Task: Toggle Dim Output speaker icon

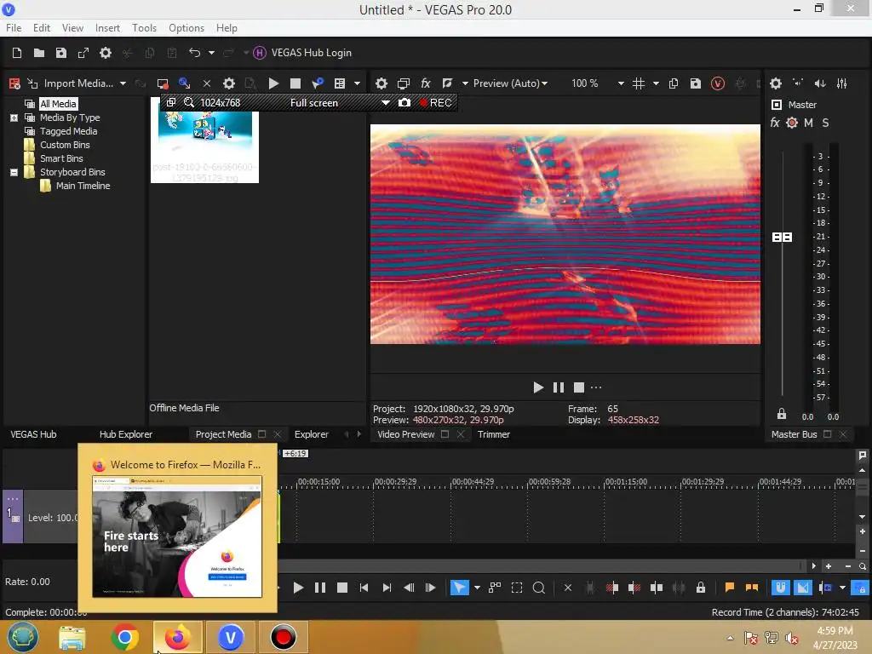Action: (820, 83)
